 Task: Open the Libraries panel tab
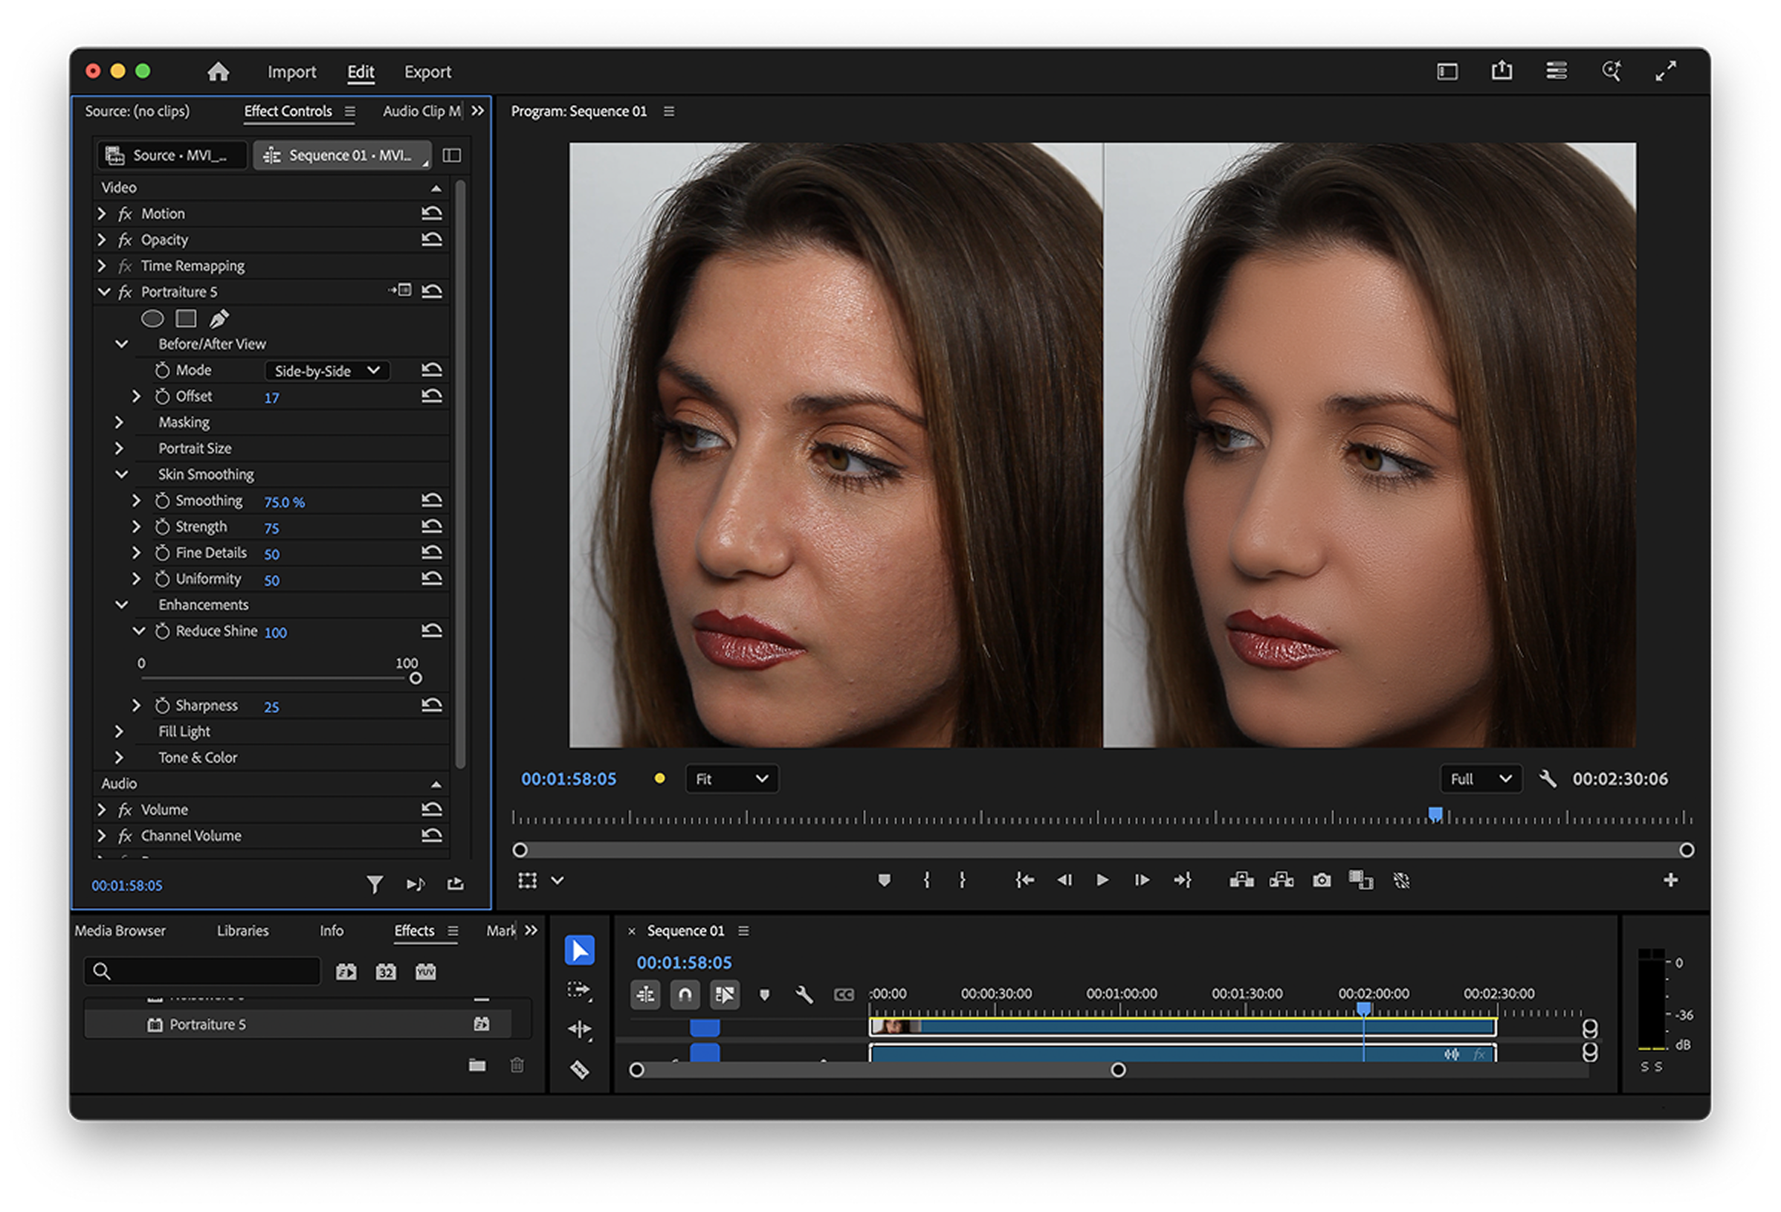point(242,931)
